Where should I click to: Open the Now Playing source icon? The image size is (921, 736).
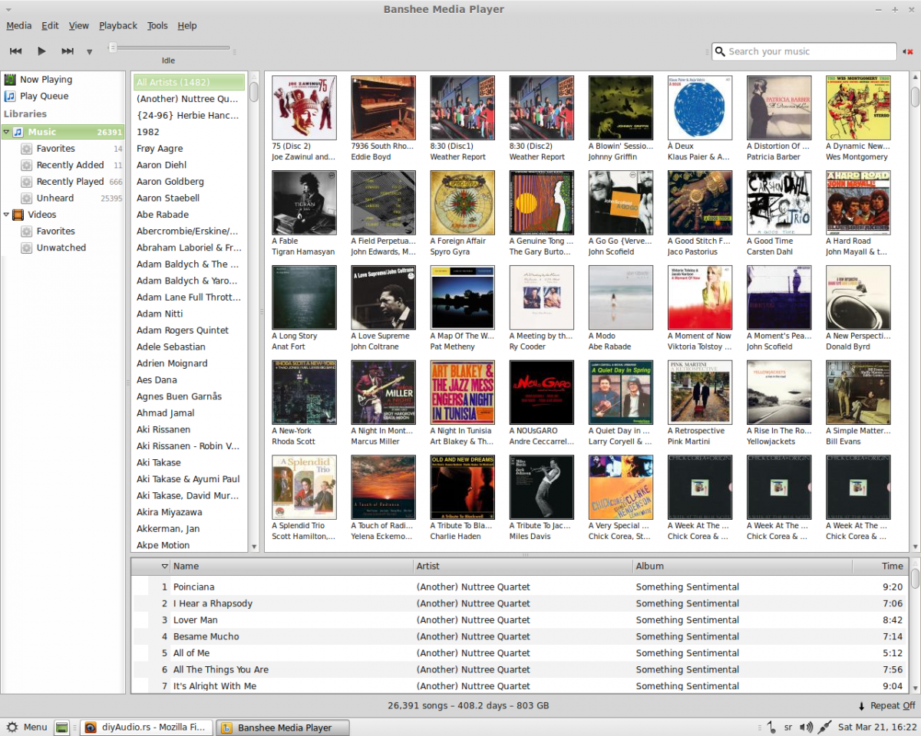point(10,79)
